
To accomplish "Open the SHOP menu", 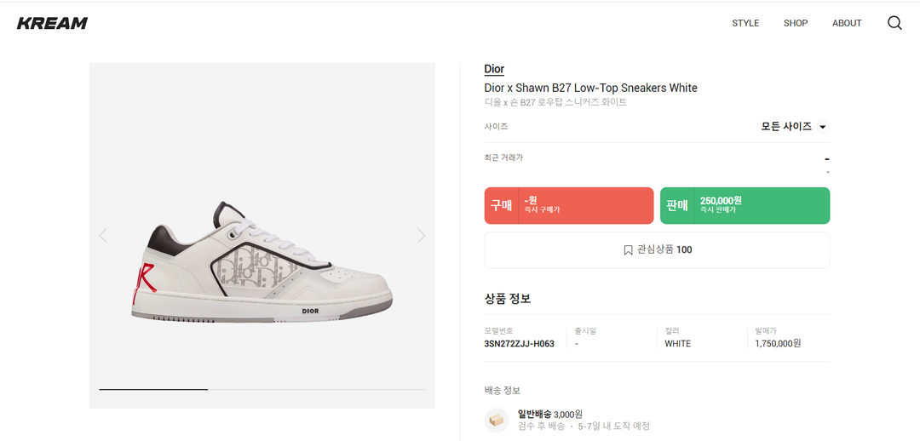I will [x=796, y=23].
